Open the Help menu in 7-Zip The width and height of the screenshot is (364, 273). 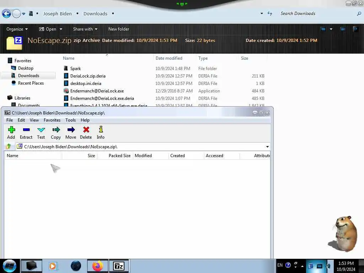[x=85, y=120]
